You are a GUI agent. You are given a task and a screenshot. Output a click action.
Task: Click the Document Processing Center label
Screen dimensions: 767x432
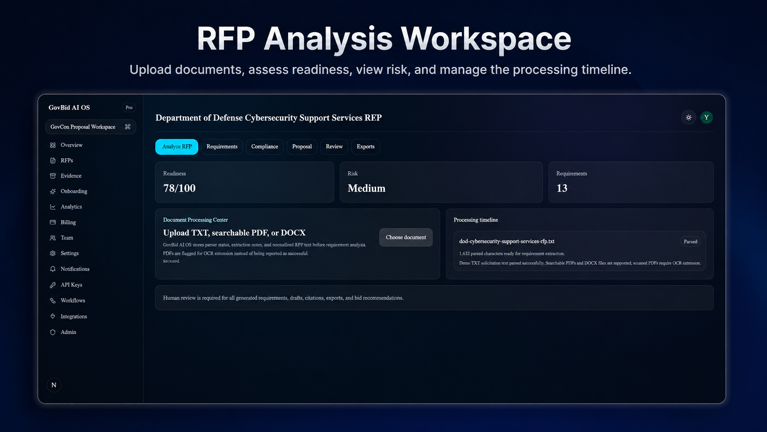click(x=195, y=220)
